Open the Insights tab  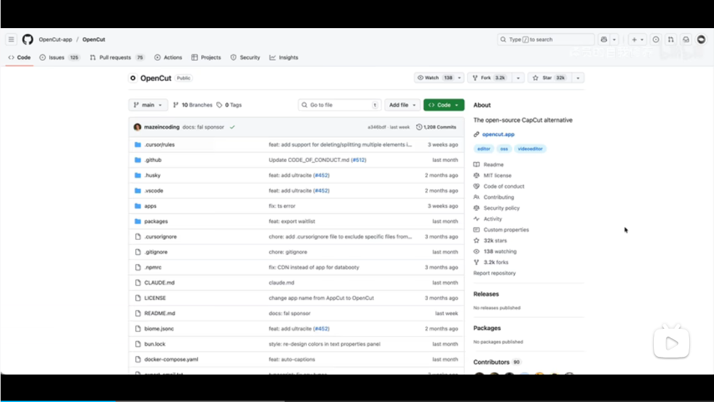284,58
